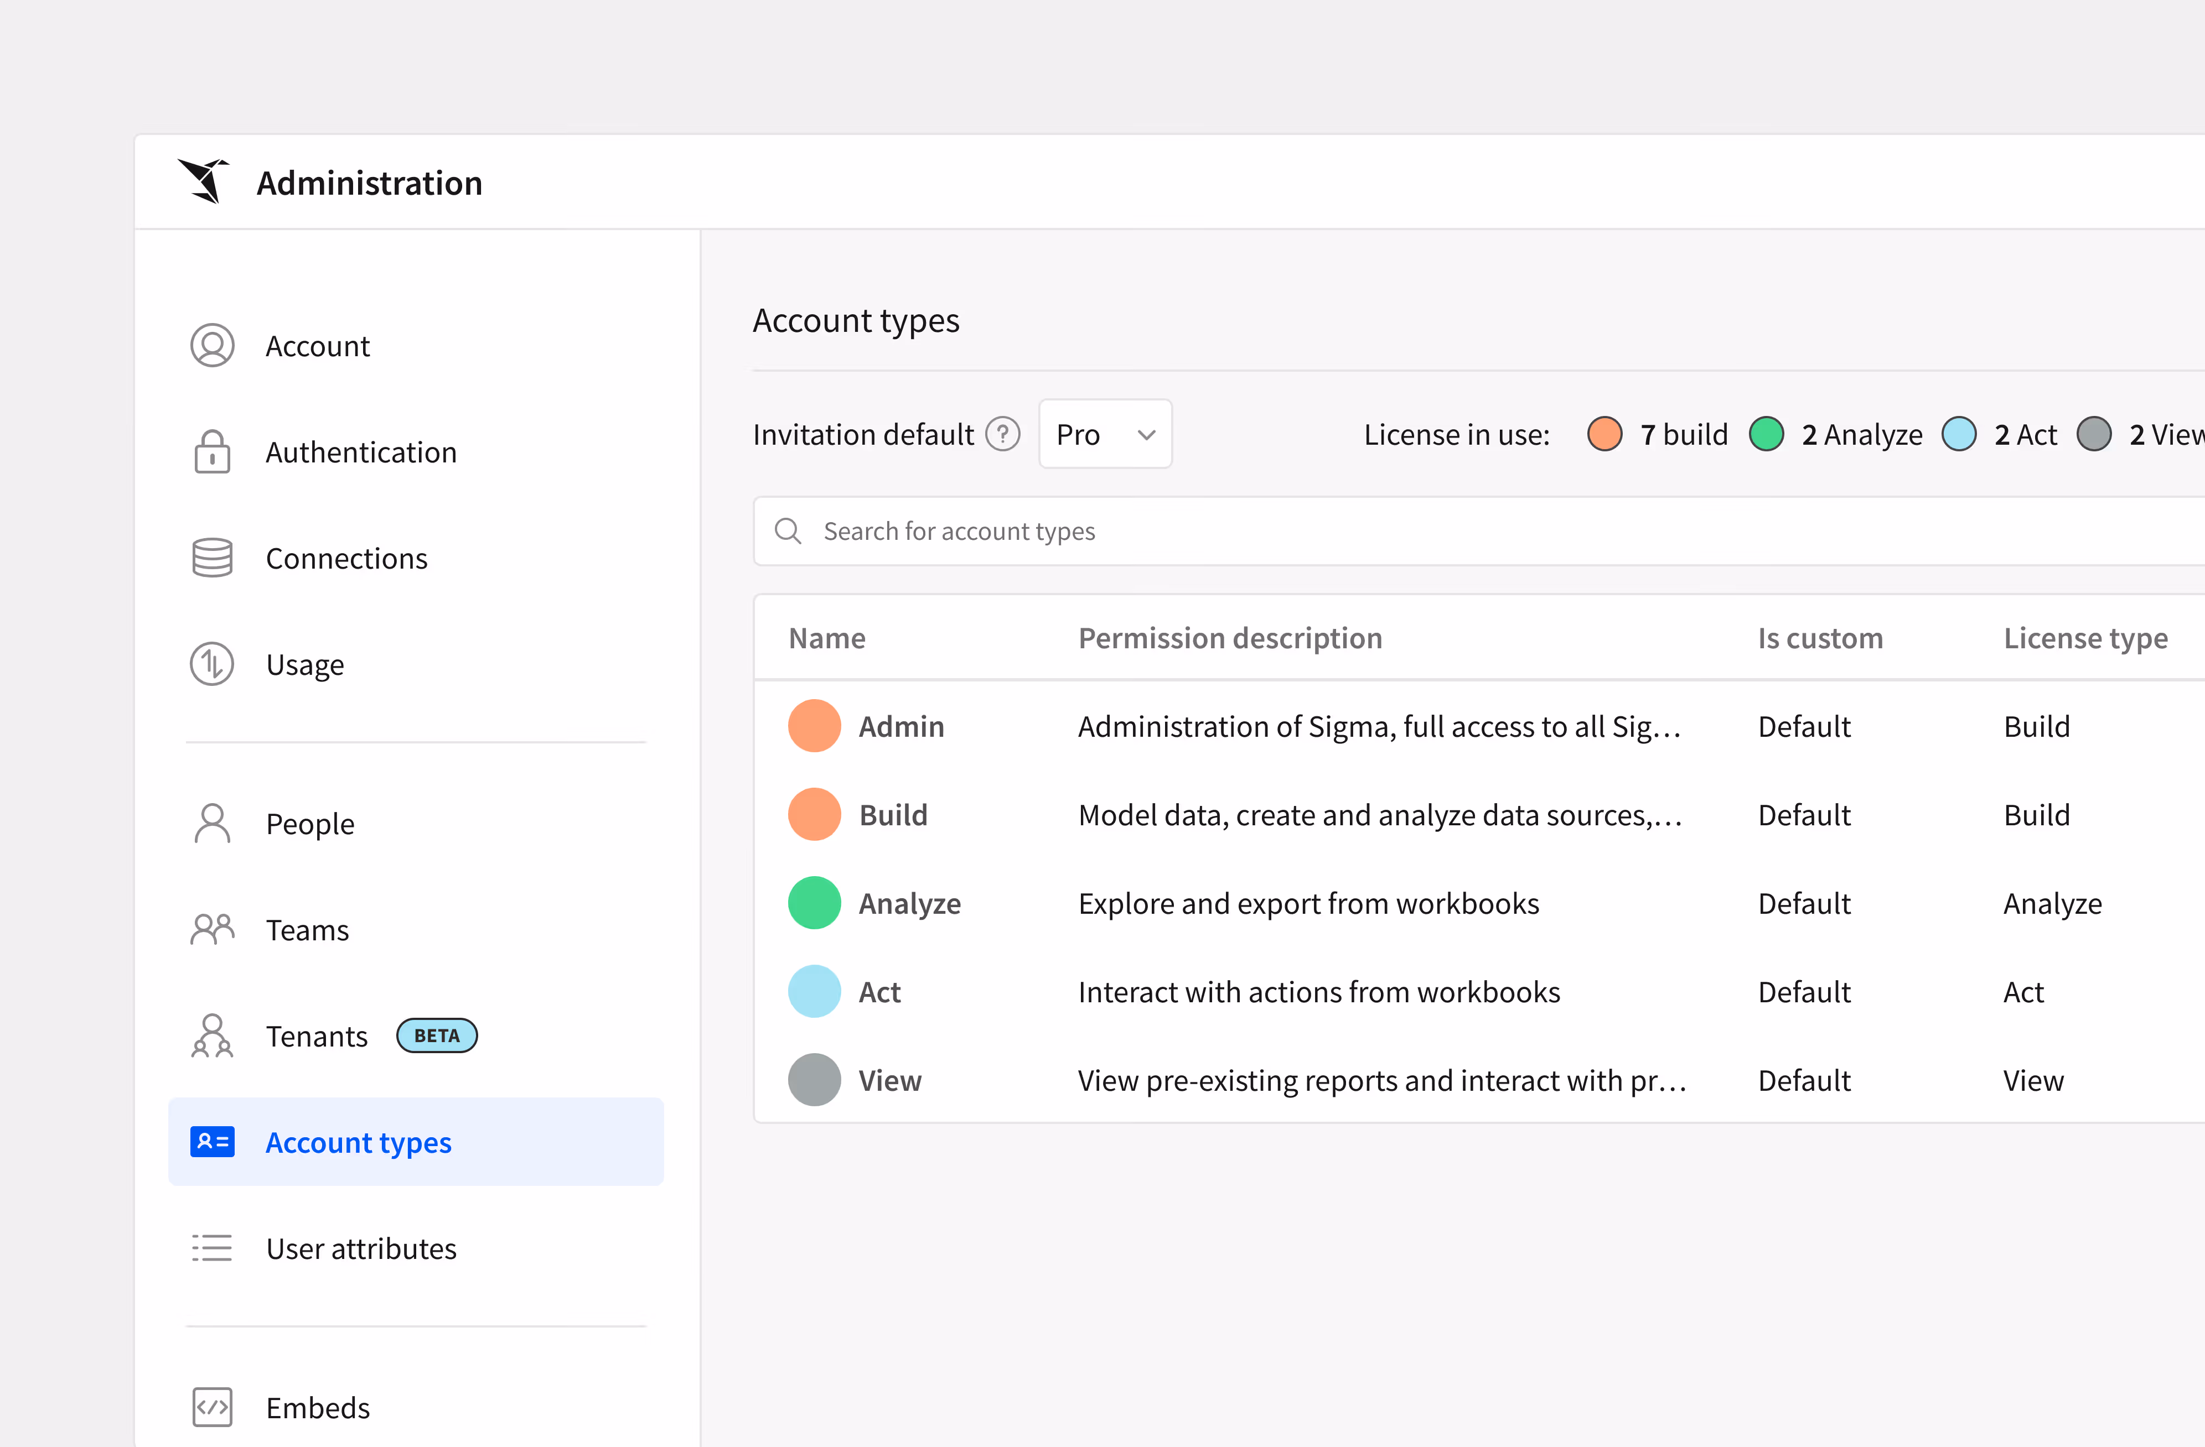Click the View gray color circle
The image size is (2205, 1447).
(814, 1080)
